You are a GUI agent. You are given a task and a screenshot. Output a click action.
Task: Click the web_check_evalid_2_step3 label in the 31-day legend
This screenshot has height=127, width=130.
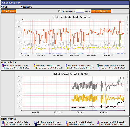(112, 122)
